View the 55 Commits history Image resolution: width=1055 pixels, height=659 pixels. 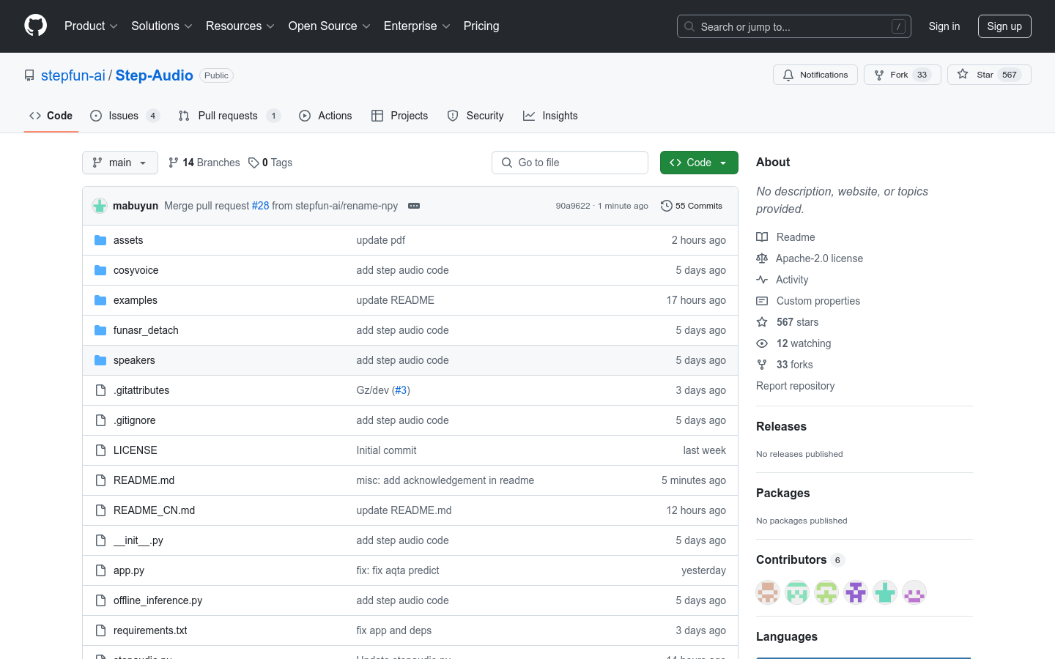[692, 206]
